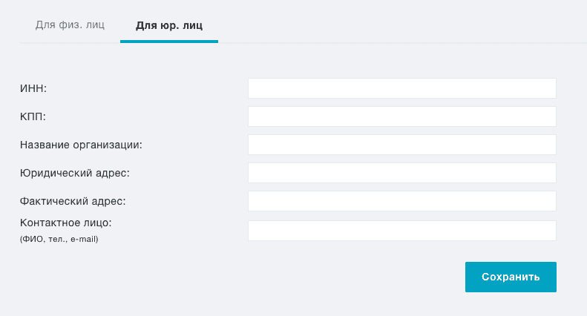
Task: Click the "ИНН:" field label
Action: point(33,88)
